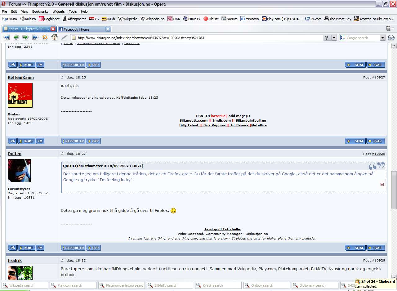Open Dotten's user profile link

click(15, 154)
